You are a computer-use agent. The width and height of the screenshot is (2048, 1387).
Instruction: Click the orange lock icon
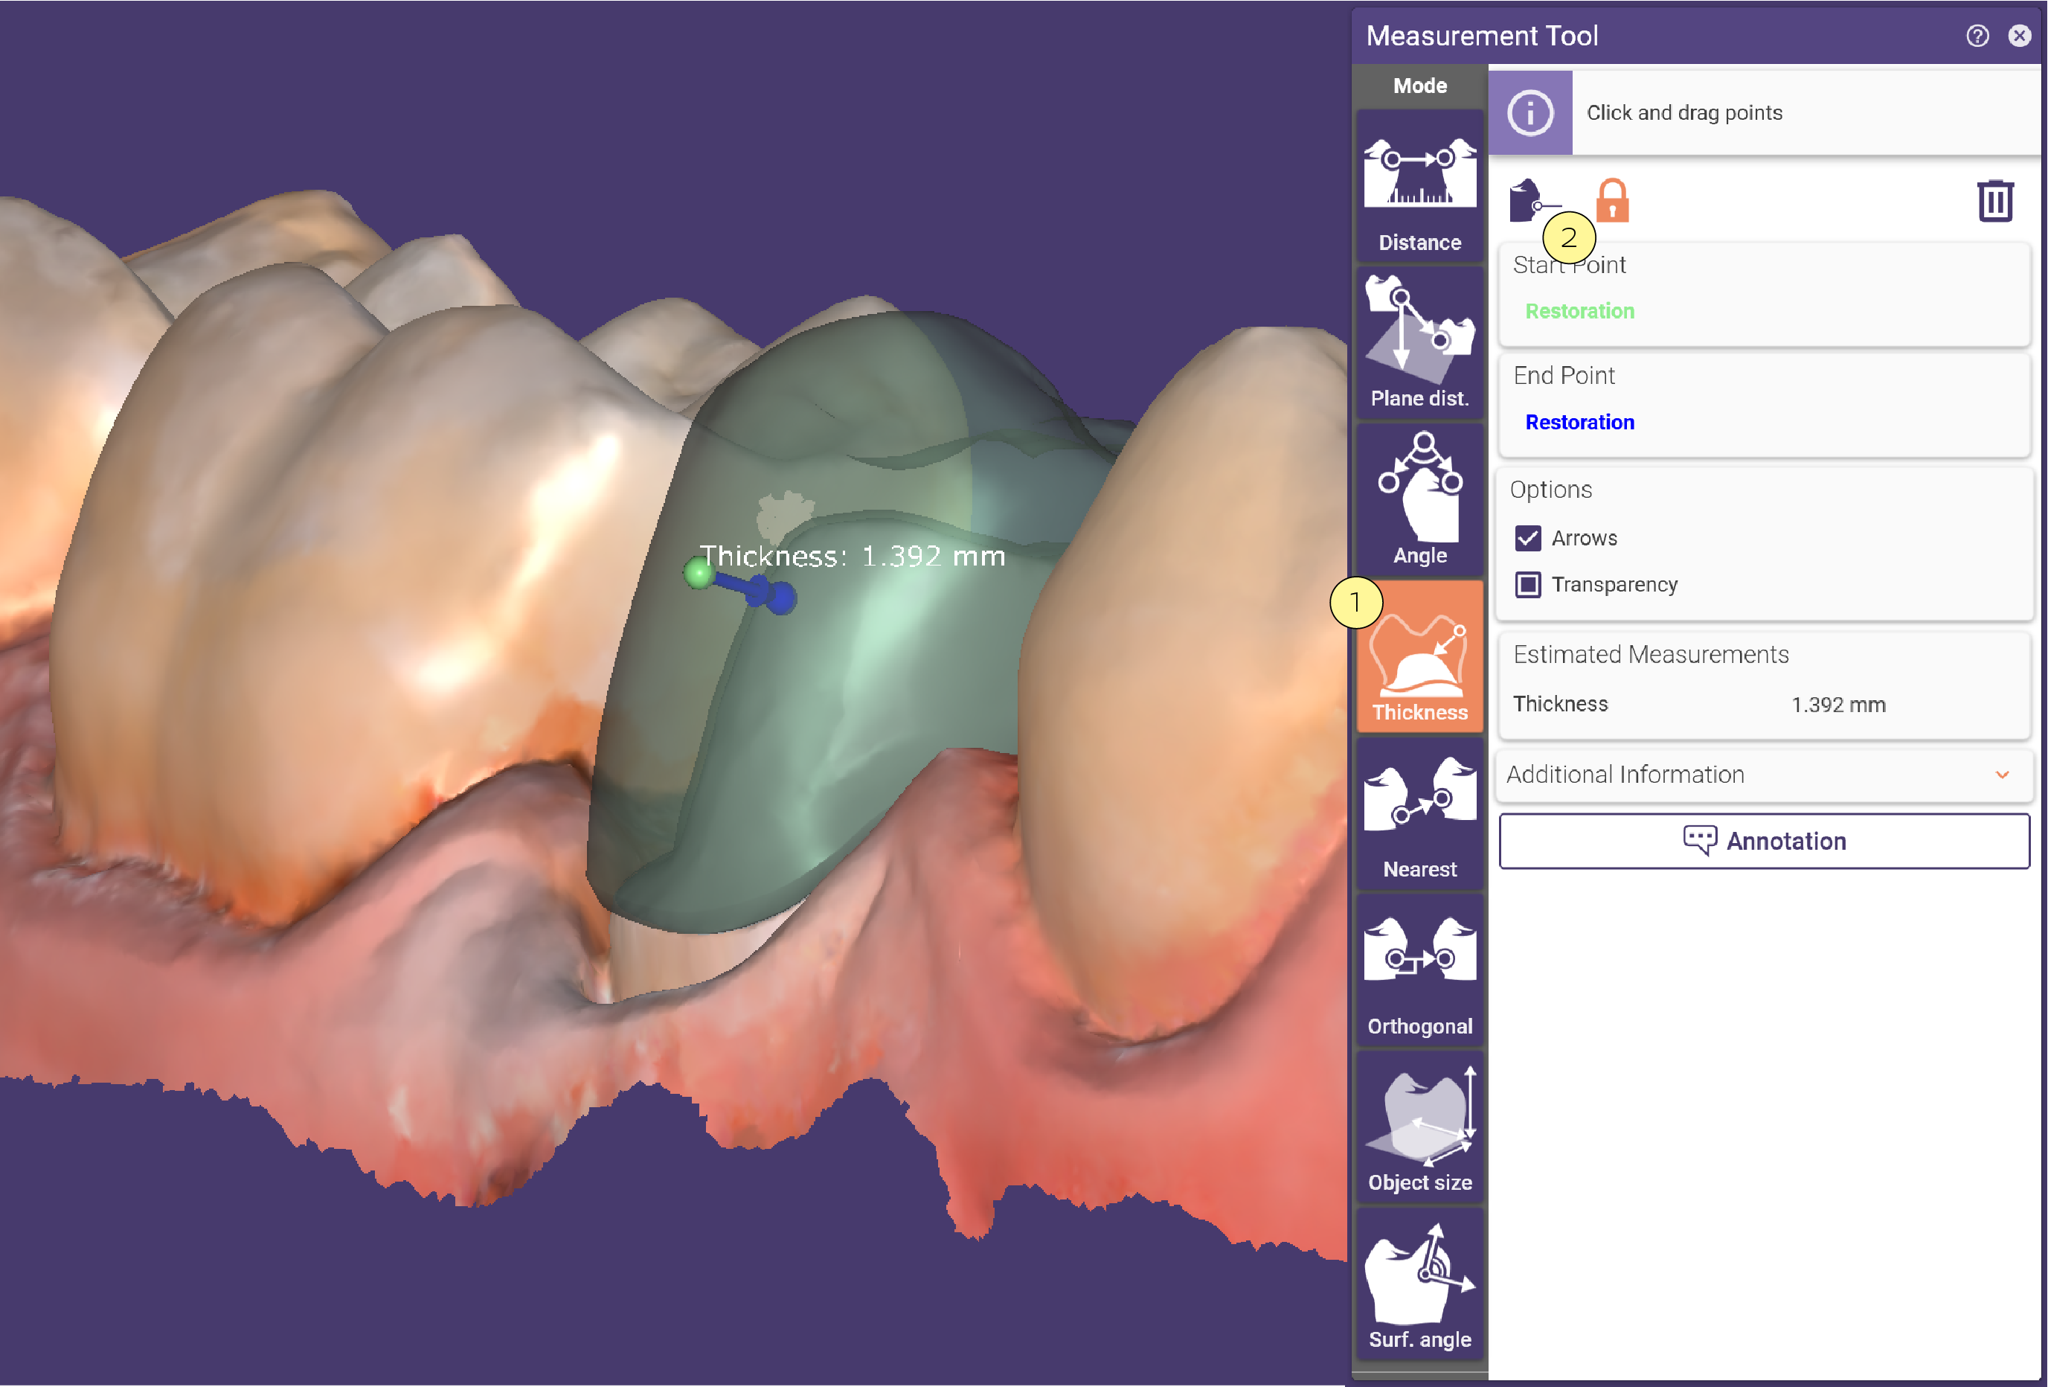1613,201
